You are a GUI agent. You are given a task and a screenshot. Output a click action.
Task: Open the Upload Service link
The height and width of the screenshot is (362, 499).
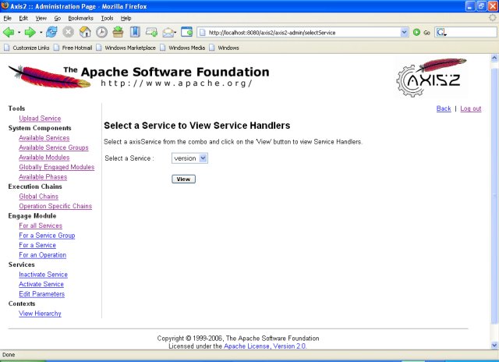(x=40, y=119)
